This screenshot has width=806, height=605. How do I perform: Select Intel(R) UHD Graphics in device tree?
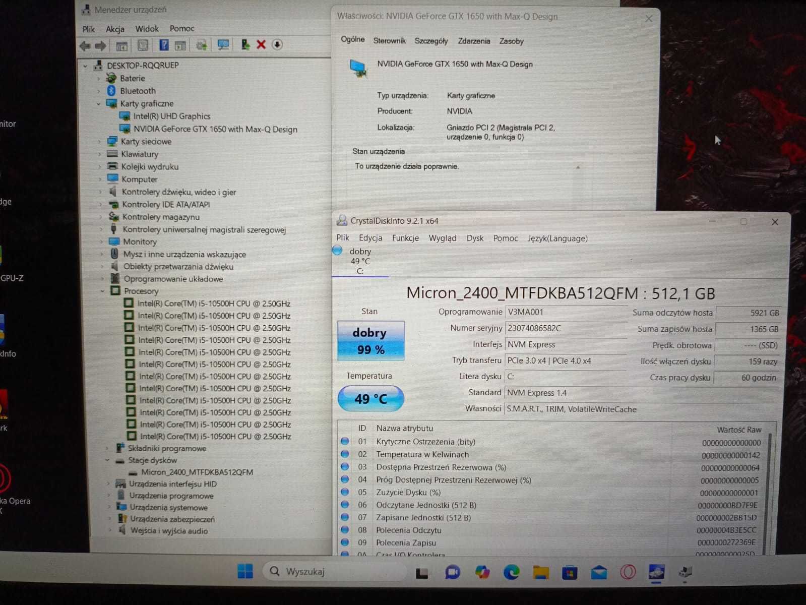pos(172,116)
